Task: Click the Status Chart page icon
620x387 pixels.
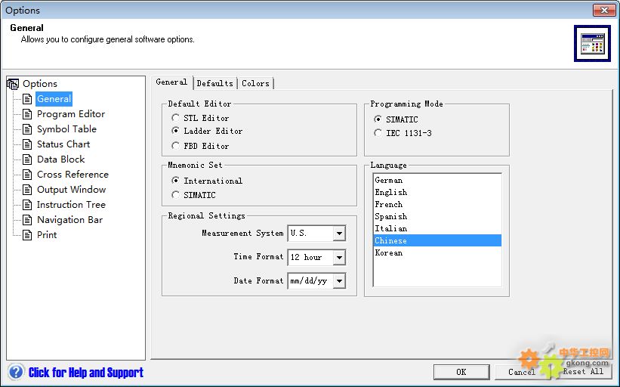Action: (x=27, y=144)
